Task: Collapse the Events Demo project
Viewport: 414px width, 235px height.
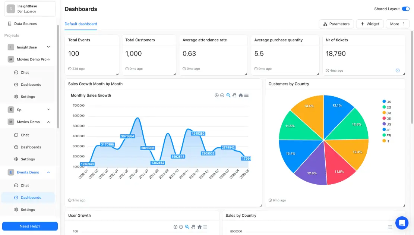Action: (x=48, y=172)
